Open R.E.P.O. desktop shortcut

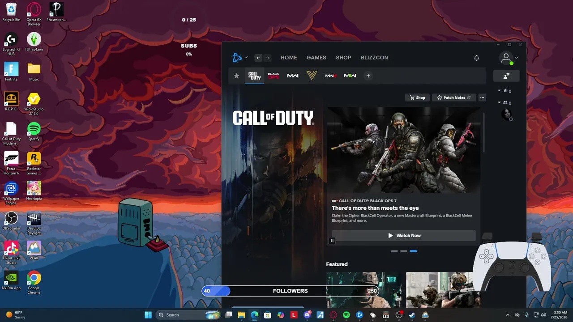click(11, 102)
